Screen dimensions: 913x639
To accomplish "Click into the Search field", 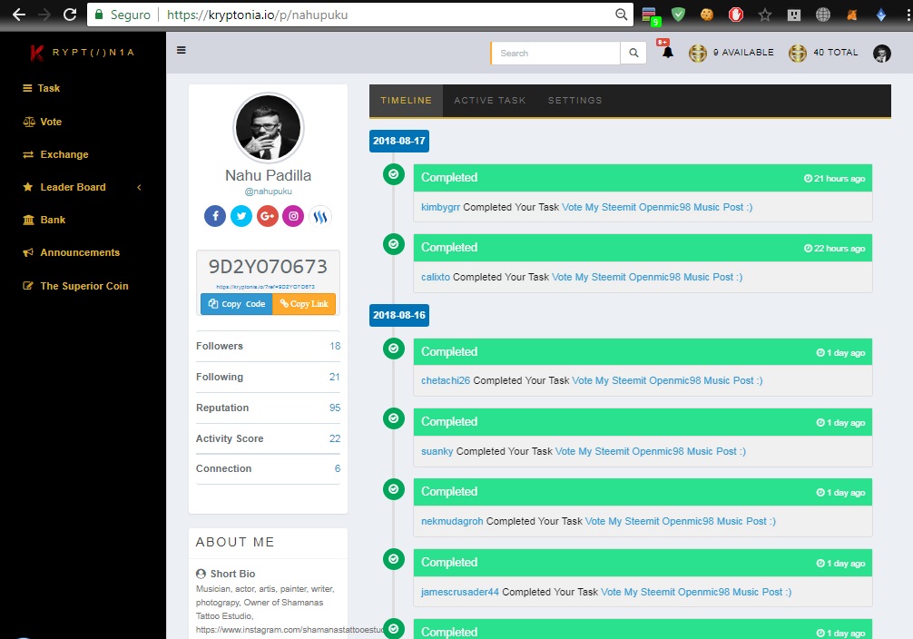I will click(555, 53).
